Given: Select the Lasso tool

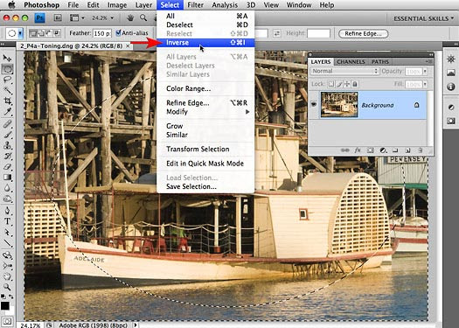Looking at the screenshot, I should click(x=7, y=80).
